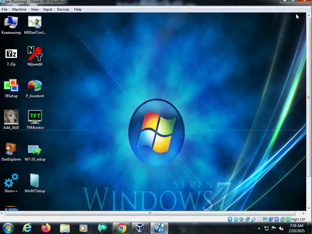Viewport: 312px width, 234px height.
Task: Click the horizontal scrollbar right arrow
Action: coord(303,213)
